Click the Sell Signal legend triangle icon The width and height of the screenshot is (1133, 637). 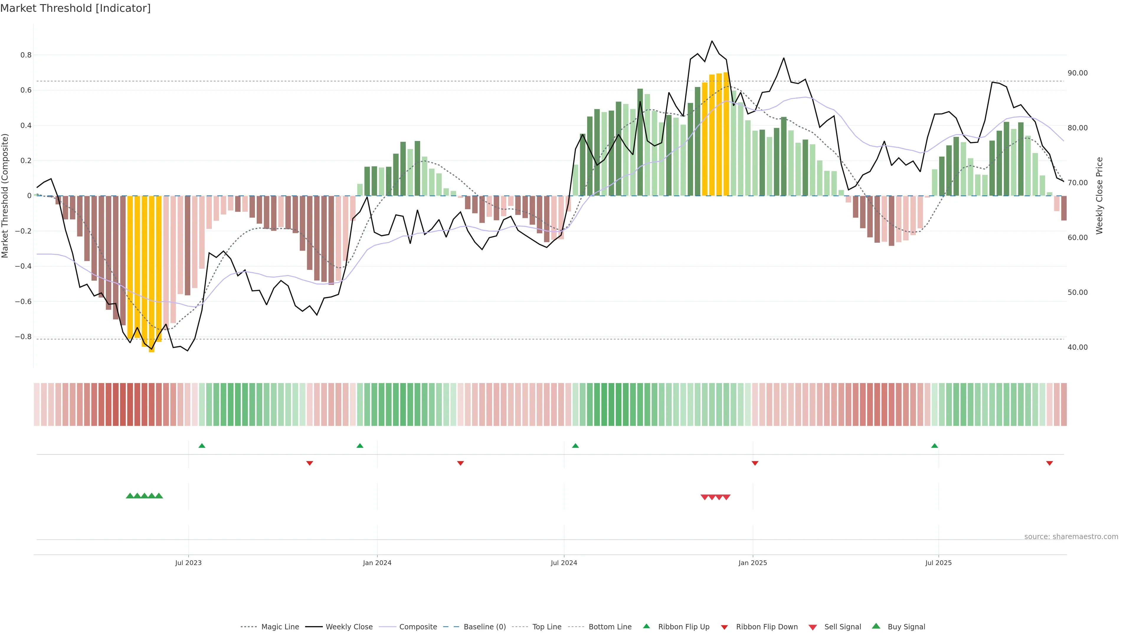click(812, 627)
